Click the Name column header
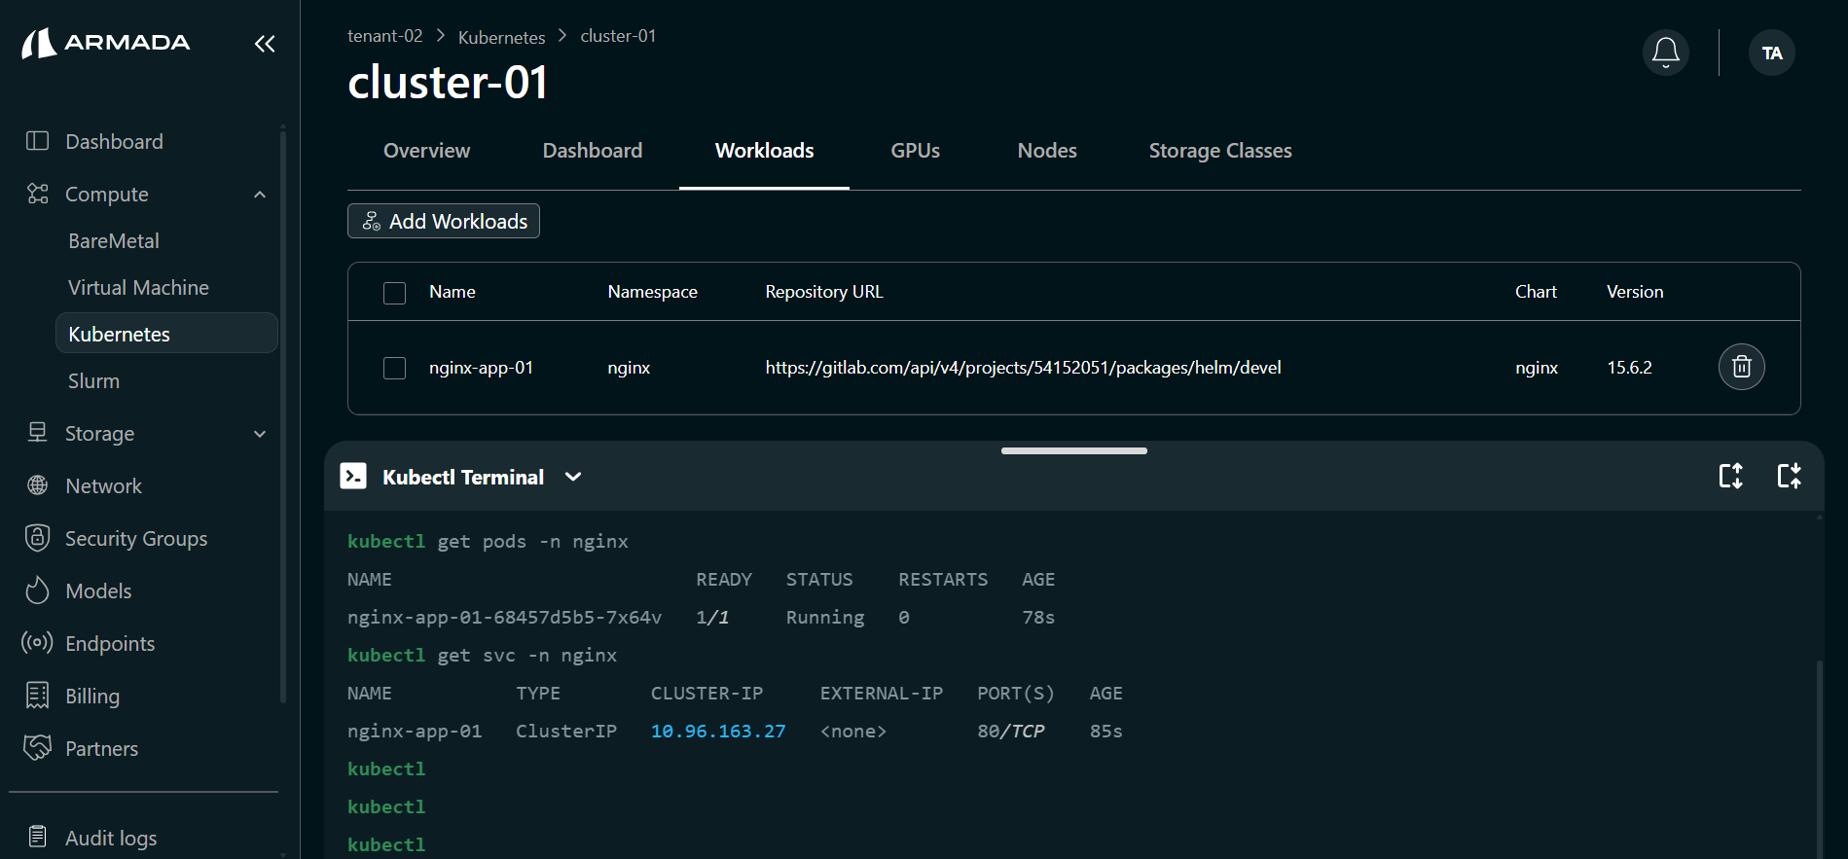Image resolution: width=1848 pixels, height=859 pixels. click(x=453, y=291)
